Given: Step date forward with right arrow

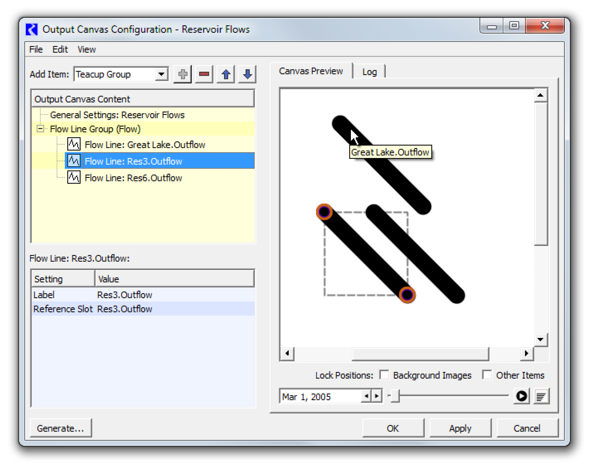Looking at the screenshot, I should [x=377, y=396].
